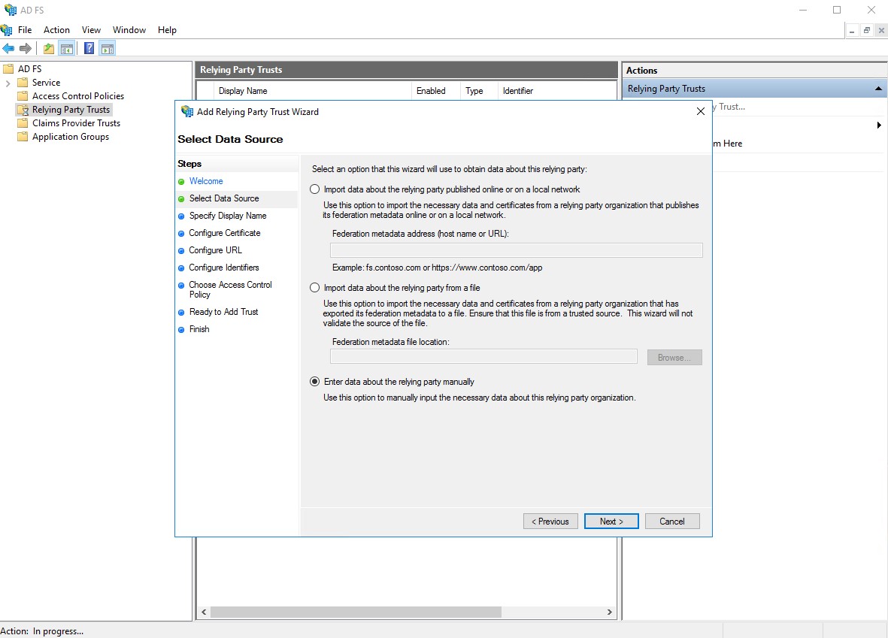Click the Up One Level folder icon
The height and width of the screenshot is (638, 888).
click(49, 48)
